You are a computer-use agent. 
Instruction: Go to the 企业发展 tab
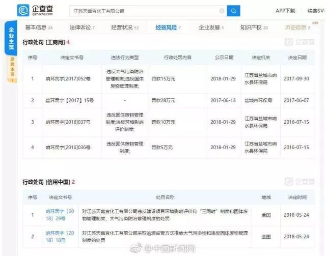211,27
